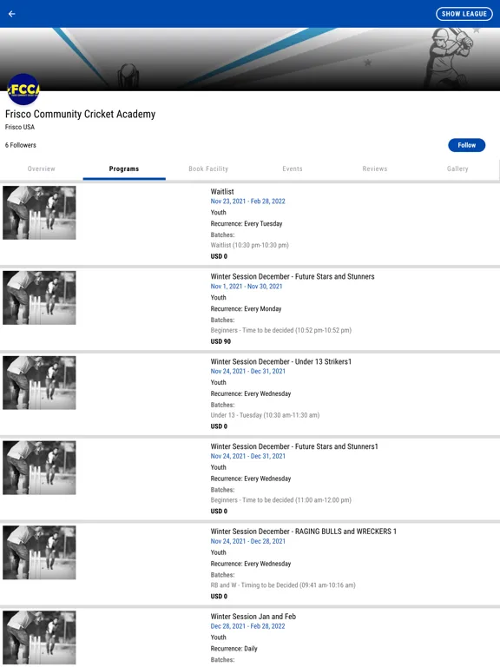Click date range Nov 1, 2021 - Nov 30, 2021
The image size is (500, 667).
[x=247, y=287]
